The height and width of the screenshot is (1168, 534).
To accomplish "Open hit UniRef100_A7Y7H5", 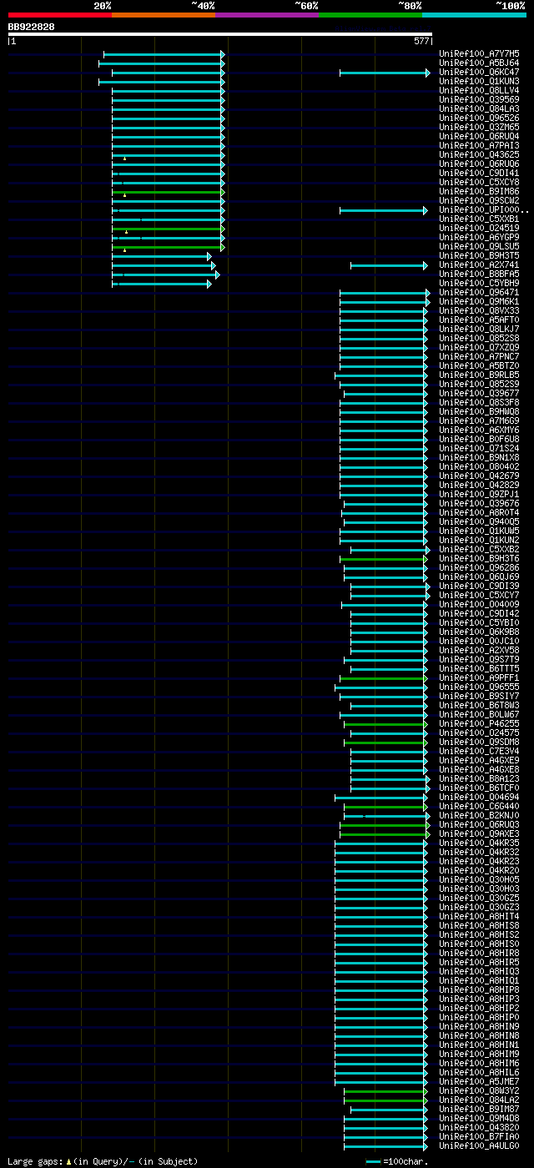I will [479, 54].
